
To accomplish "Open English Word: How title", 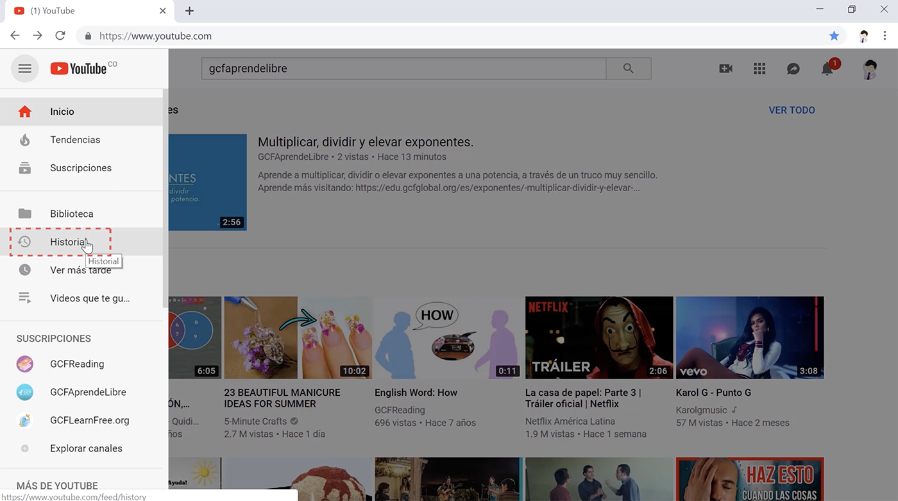I will pos(416,393).
